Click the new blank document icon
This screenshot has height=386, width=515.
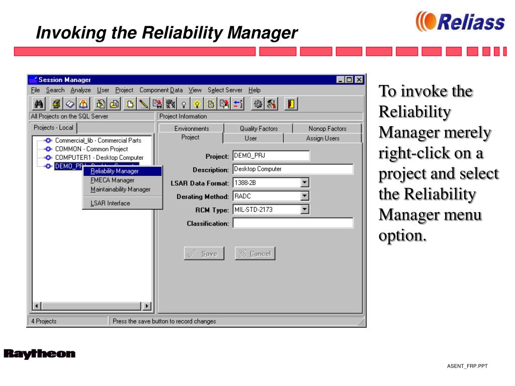130,104
